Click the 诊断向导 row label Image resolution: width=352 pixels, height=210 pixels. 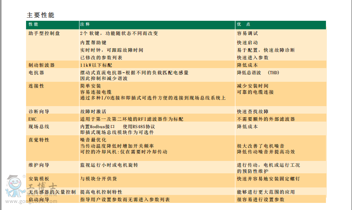(x=38, y=111)
